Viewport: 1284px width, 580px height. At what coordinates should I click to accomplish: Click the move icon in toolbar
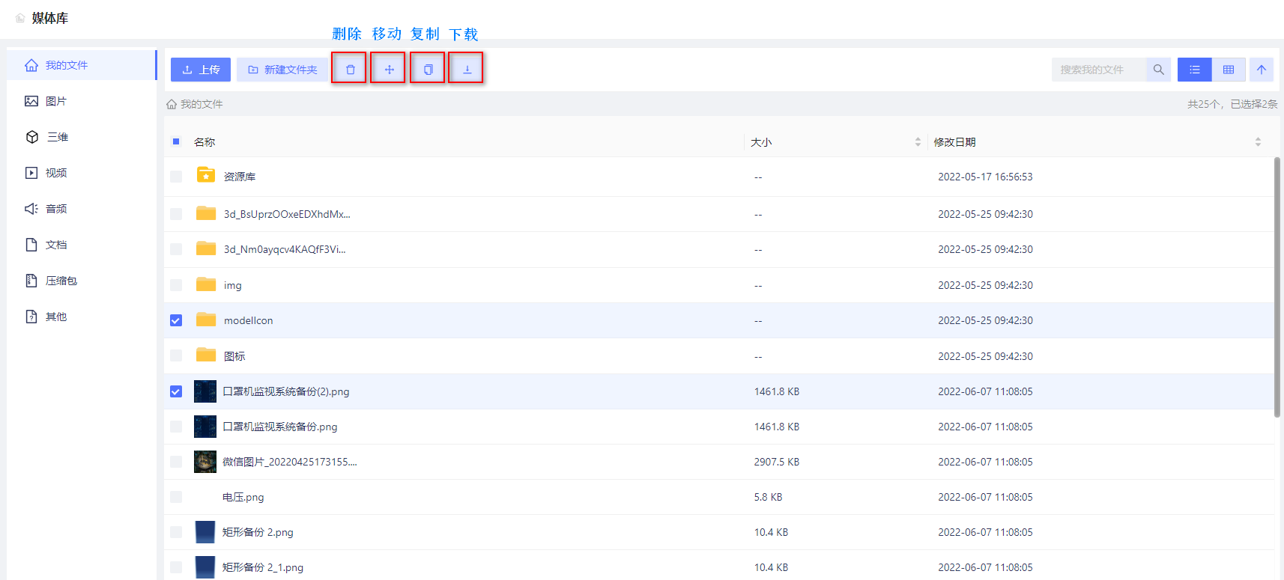pyautogui.click(x=389, y=70)
